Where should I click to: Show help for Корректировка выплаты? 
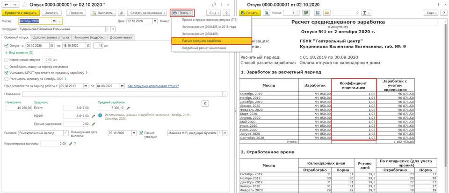click(75, 144)
